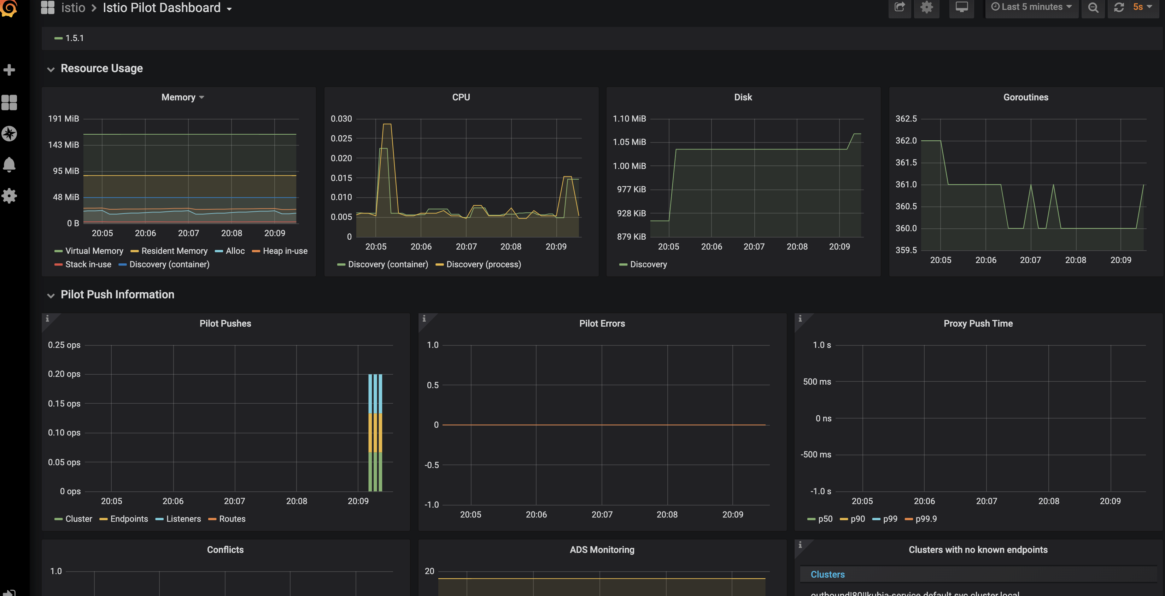Refresh the dashboard with the refresh icon
Viewport: 1165px width, 596px height.
click(x=1119, y=7)
